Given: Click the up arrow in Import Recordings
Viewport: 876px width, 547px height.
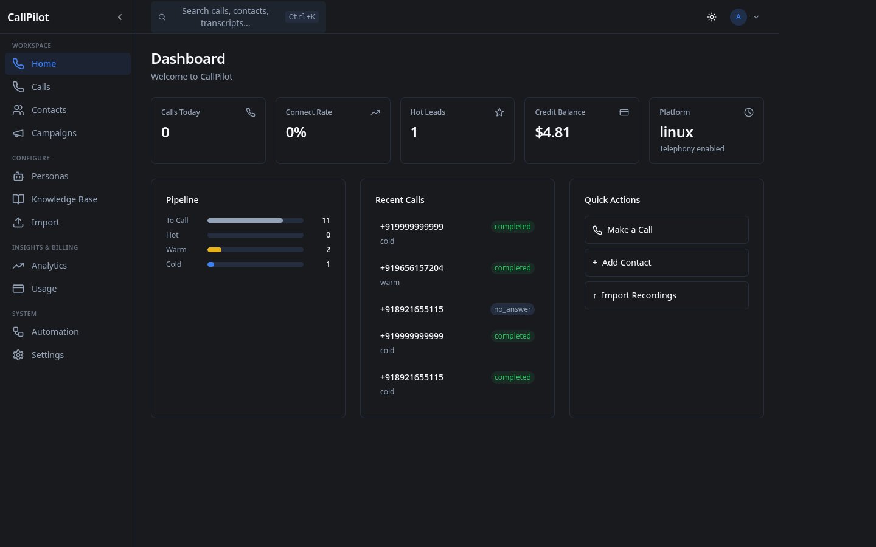Looking at the screenshot, I should 594,295.
